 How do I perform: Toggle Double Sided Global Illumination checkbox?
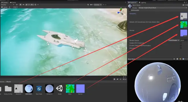point(181,46)
